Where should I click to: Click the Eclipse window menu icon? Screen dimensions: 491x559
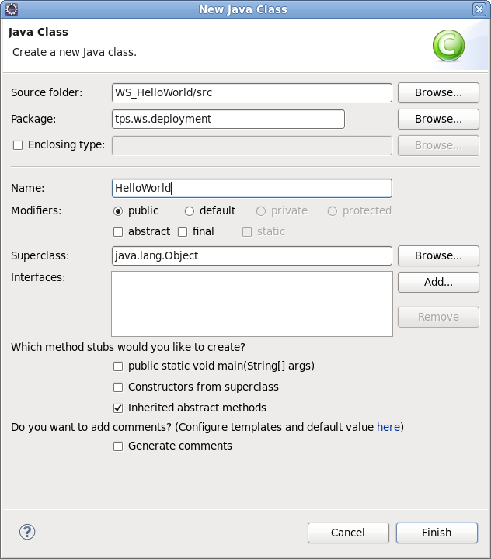(11, 9)
